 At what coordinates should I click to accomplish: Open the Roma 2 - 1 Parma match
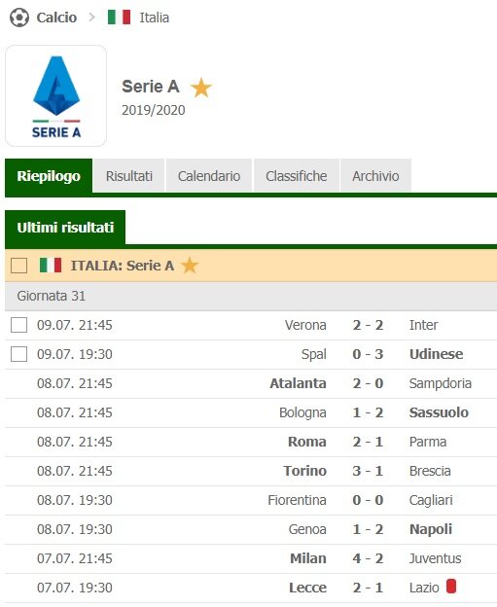[251, 442]
